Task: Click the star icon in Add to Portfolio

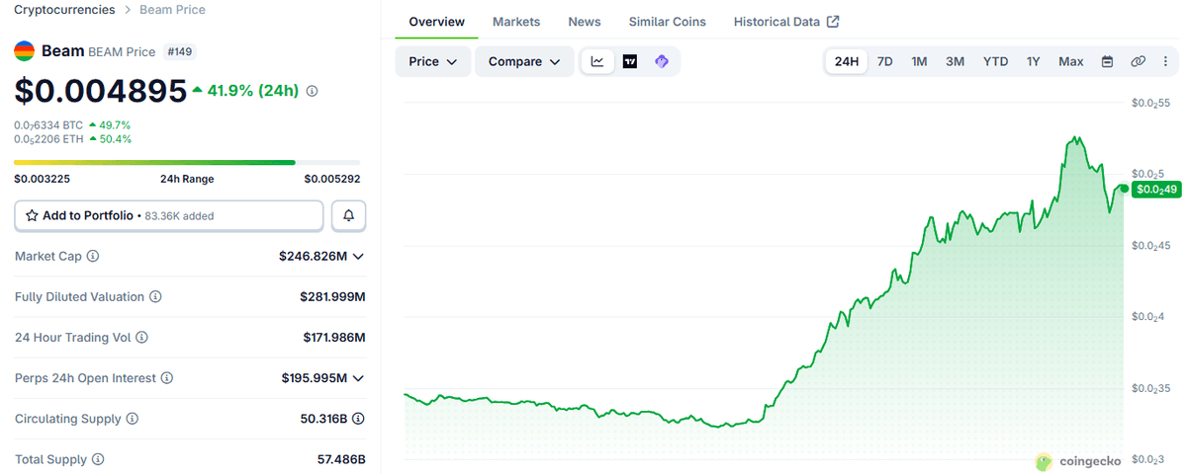Action: 32,215
